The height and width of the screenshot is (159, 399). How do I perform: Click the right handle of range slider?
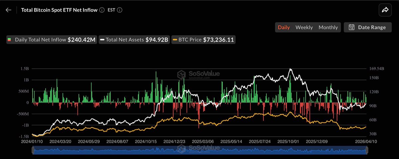(x=367, y=150)
